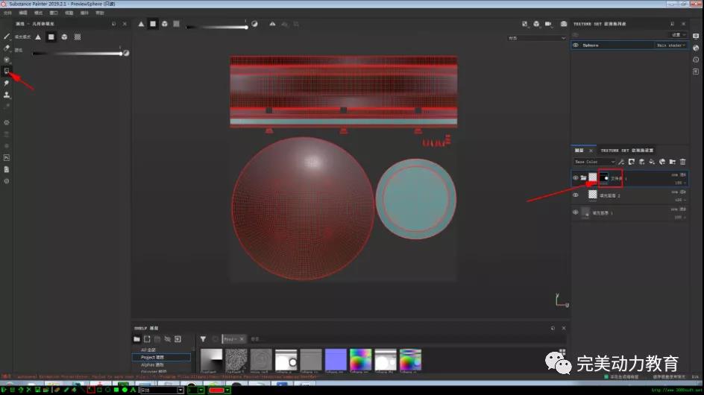
Task: Open the Base Color channel dropdown
Action: 594,162
